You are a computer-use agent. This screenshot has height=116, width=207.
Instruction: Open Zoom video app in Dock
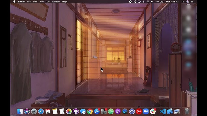[x=146, y=111]
